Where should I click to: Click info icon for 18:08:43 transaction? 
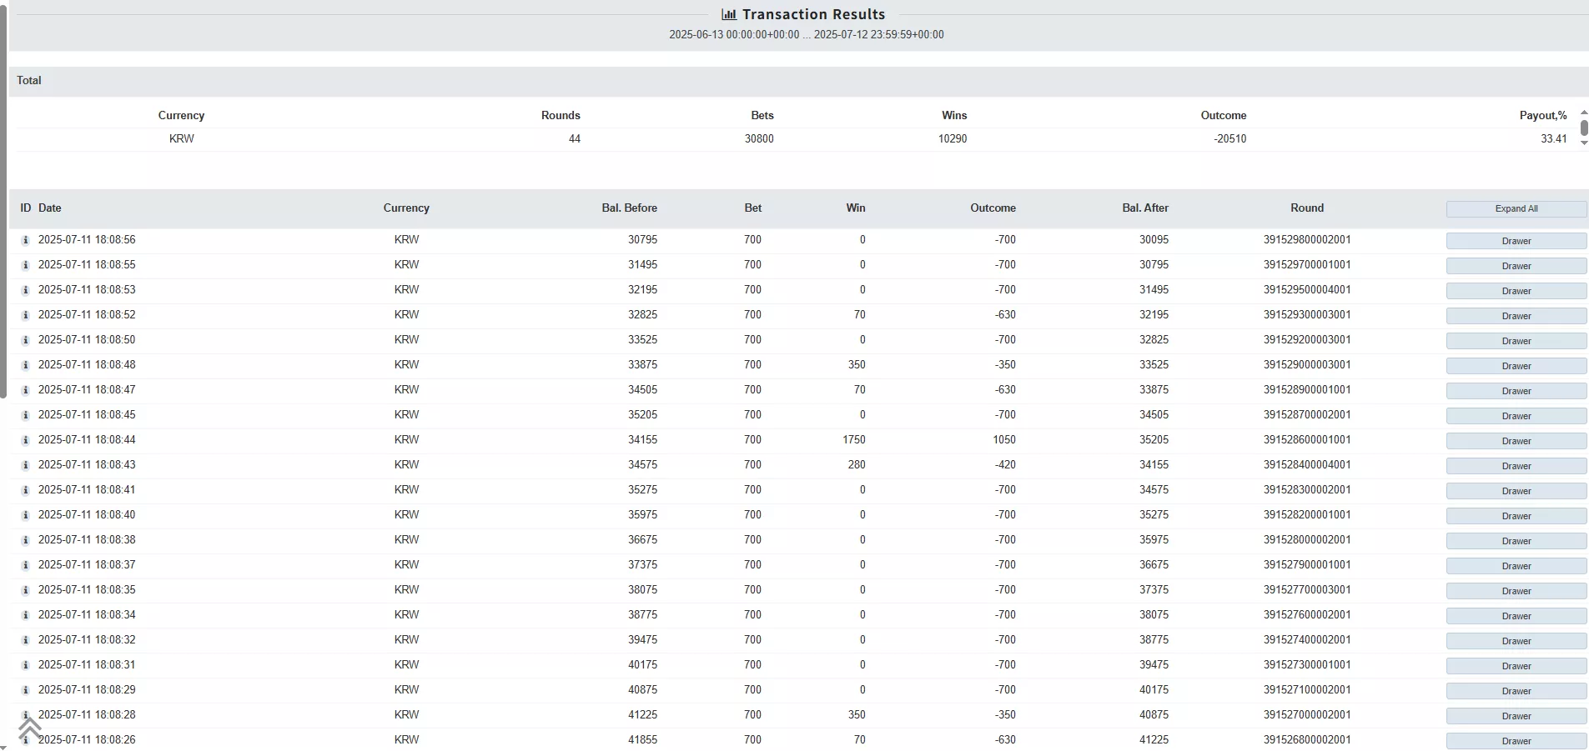26,465
